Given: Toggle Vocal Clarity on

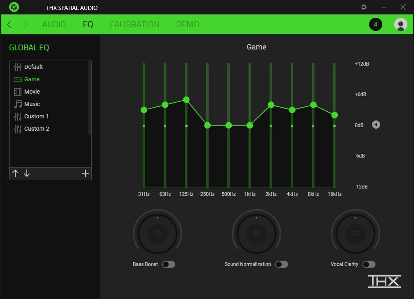Looking at the screenshot, I should click(369, 264).
